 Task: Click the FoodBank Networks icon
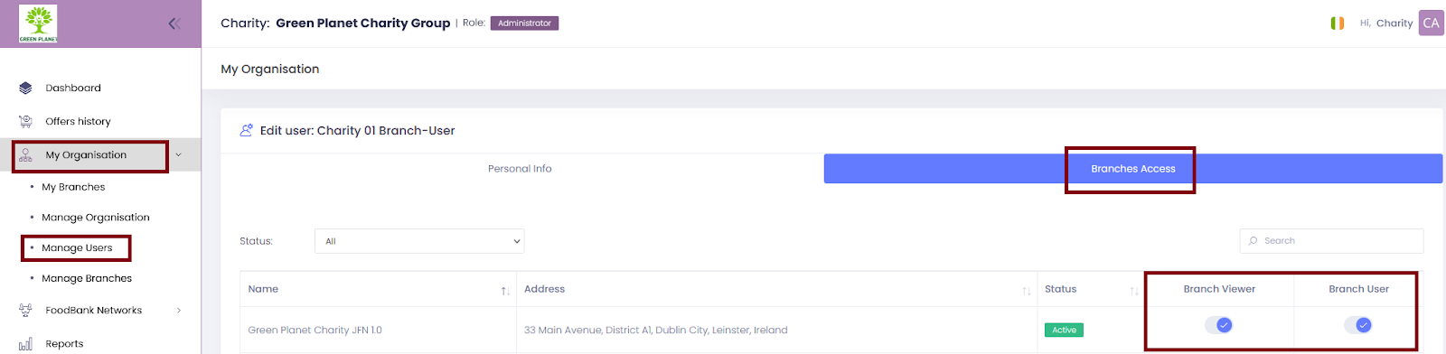25,310
